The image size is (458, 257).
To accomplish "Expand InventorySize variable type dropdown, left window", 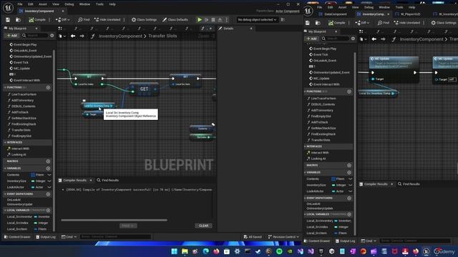I will pyautogui.click(x=49, y=181).
